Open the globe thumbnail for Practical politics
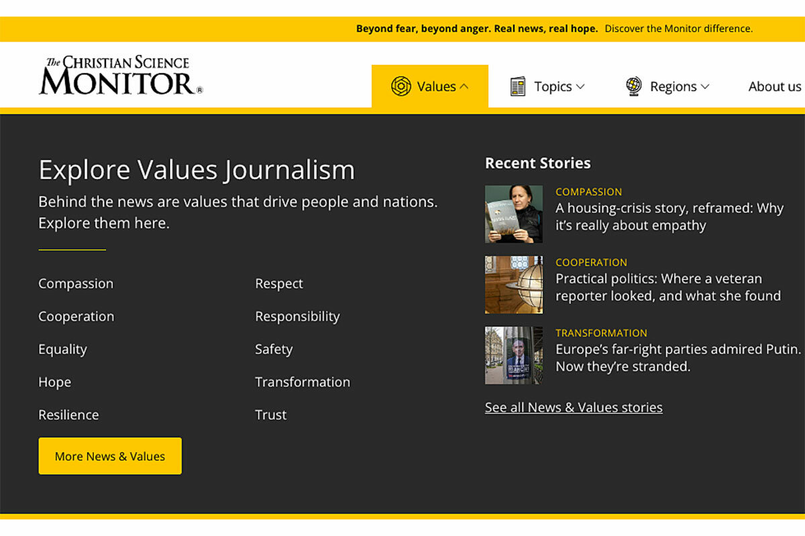The height and width of the screenshot is (536, 805). point(513,285)
